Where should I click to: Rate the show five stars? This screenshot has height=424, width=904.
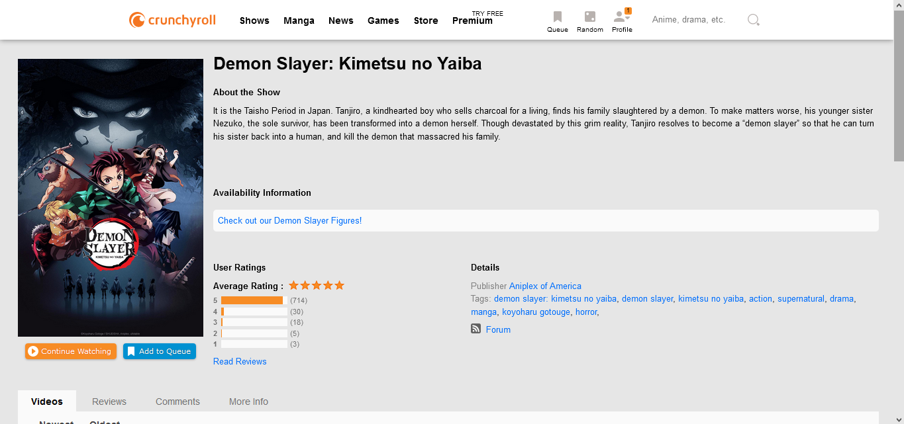tap(339, 285)
